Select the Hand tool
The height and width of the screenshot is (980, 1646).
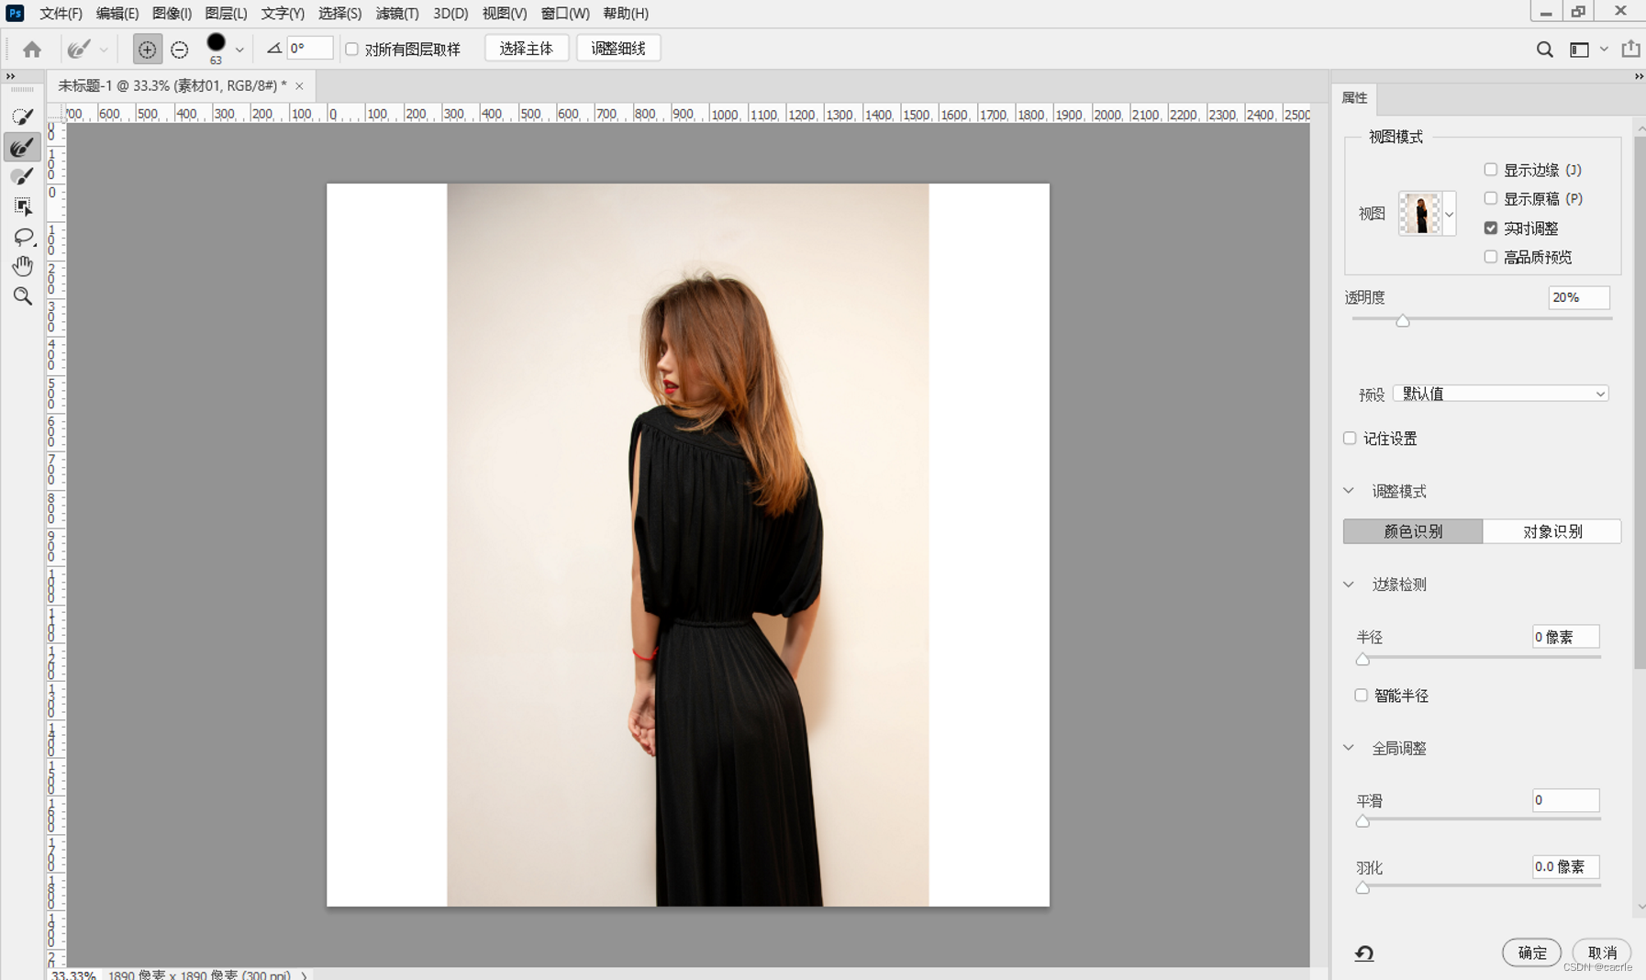point(23,266)
